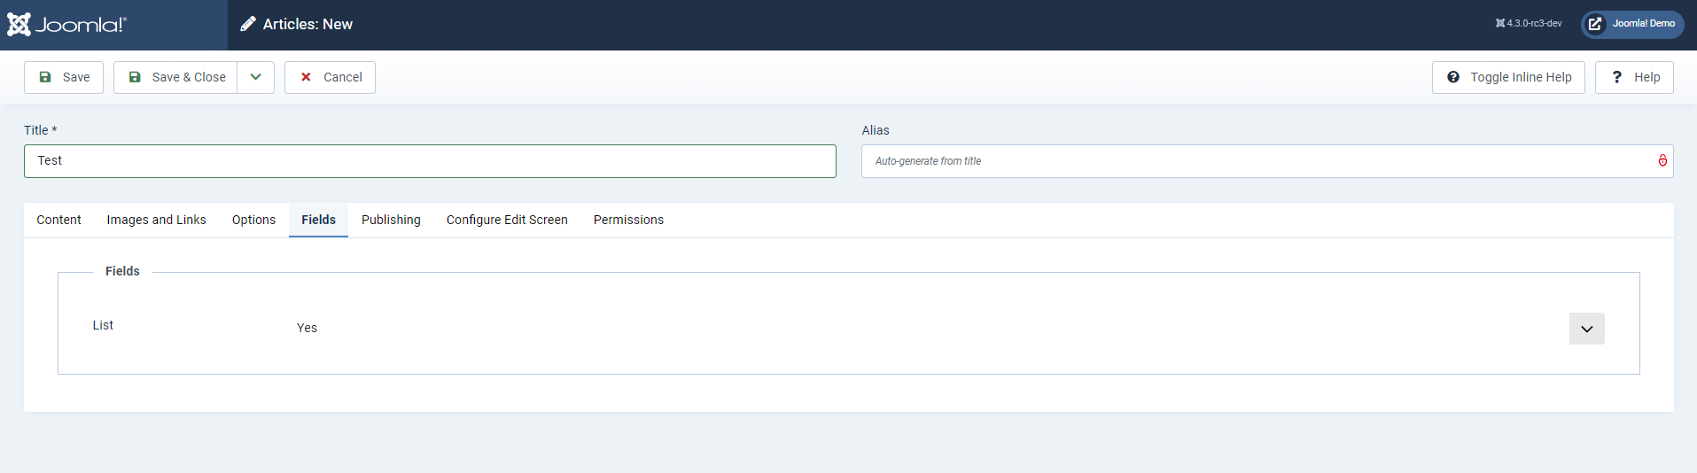This screenshot has height=473, width=1697.
Task: Select the Fields tab
Action: [x=318, y=220]
